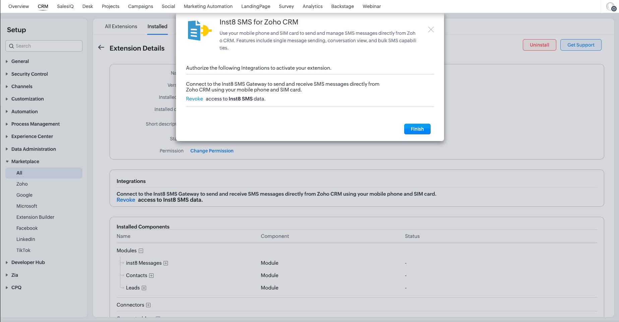
Task: Go back using the Extension Details arrow
Action: 101,48
